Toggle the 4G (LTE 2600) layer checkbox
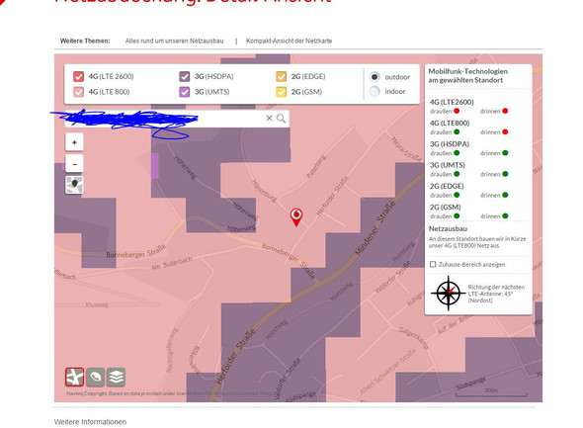Image resolution: width=583 pixels, height=428 pixels. (x=78, y=76)
